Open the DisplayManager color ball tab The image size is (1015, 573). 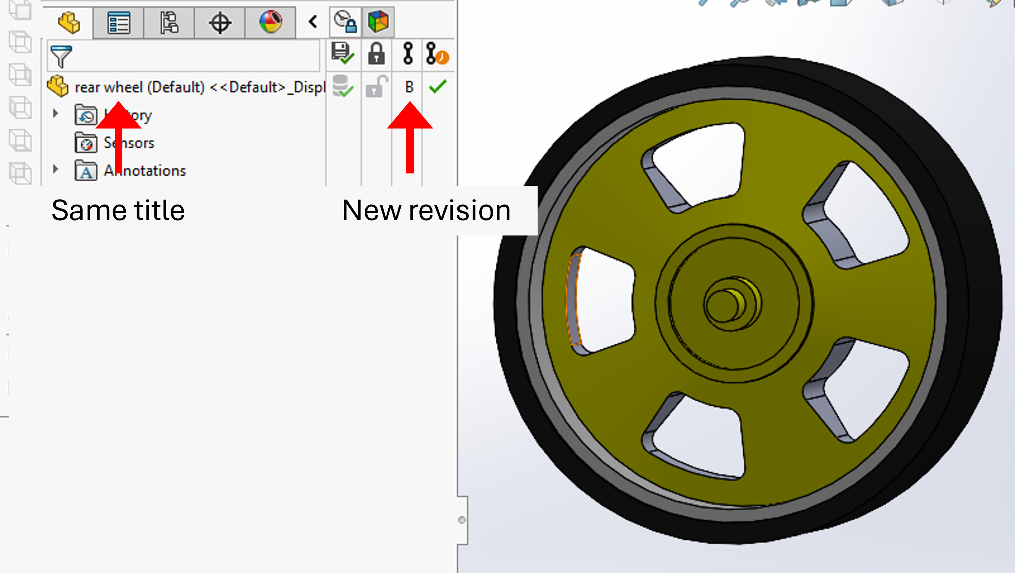click(x=270, y=22)
